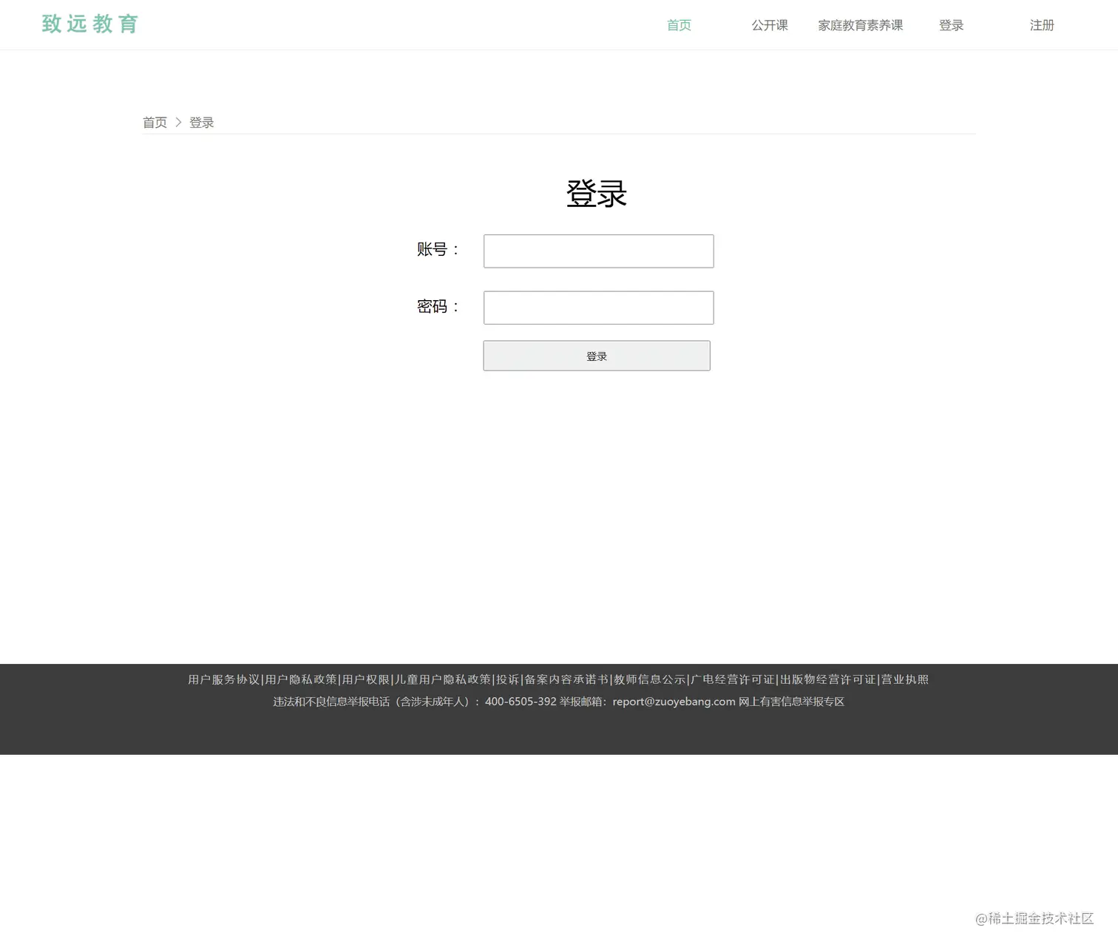
Task: Go to 公开课 in the navigation
Action: tap(770, 25)
